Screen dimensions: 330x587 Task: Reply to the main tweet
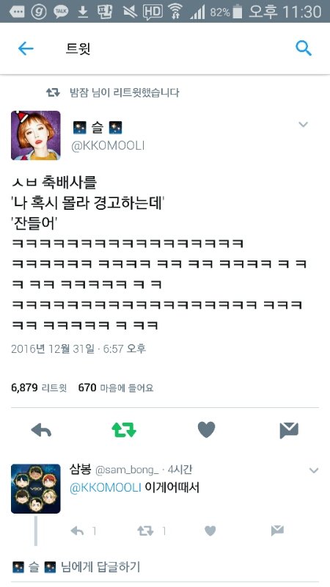tap(41, 431)
